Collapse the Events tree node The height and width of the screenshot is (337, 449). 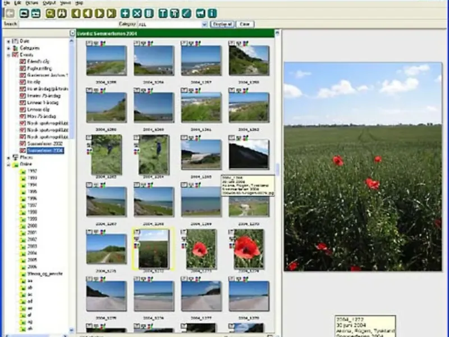pos(8,55)
